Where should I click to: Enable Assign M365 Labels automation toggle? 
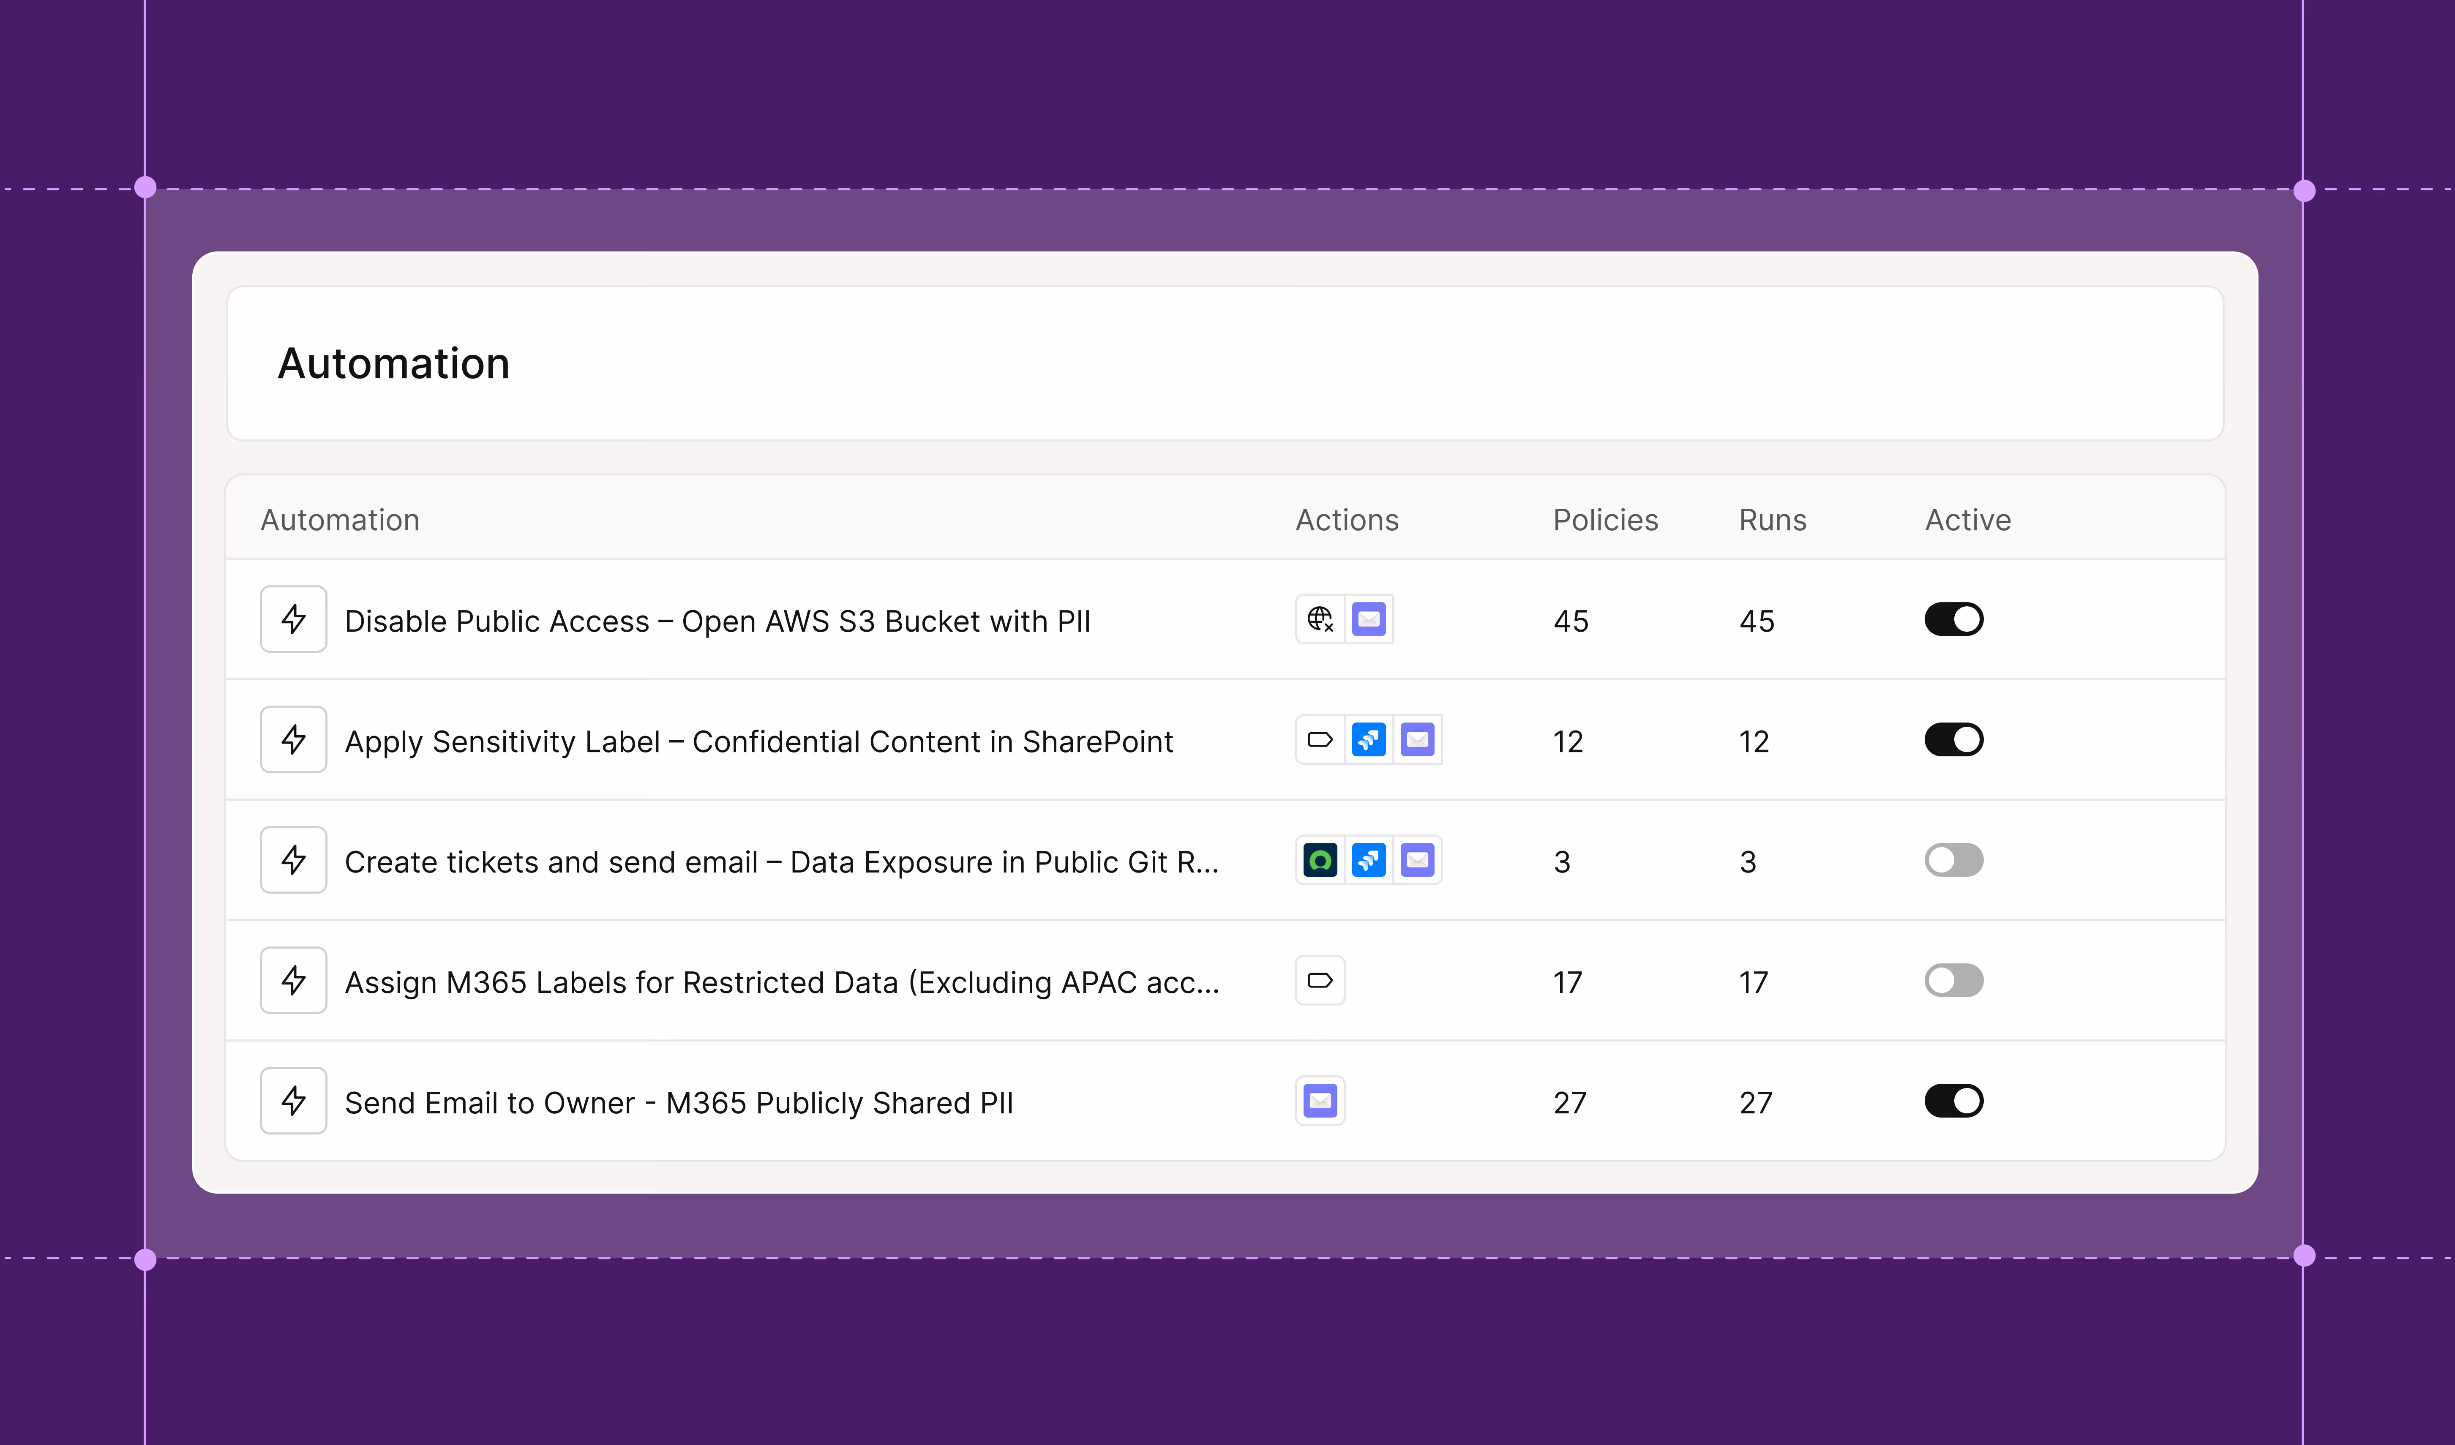[x=1953, y=980]
